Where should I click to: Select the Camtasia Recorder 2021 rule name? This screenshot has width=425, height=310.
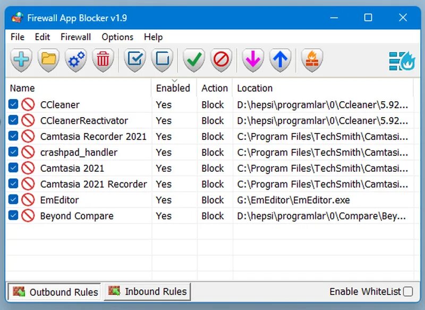click(93, 137)
